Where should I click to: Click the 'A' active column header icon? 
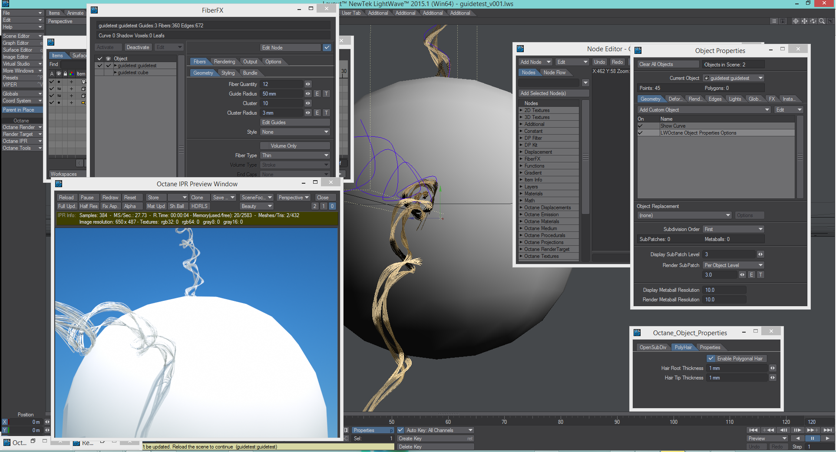pyautogui.click(x=52, y=74)
